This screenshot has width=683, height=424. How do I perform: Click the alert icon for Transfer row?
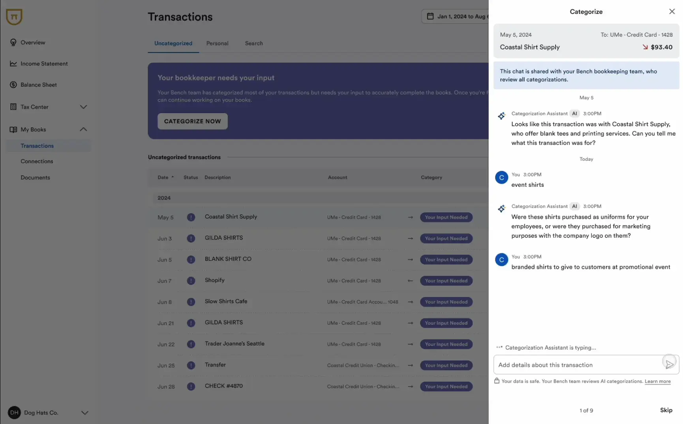tap(191, 365)
